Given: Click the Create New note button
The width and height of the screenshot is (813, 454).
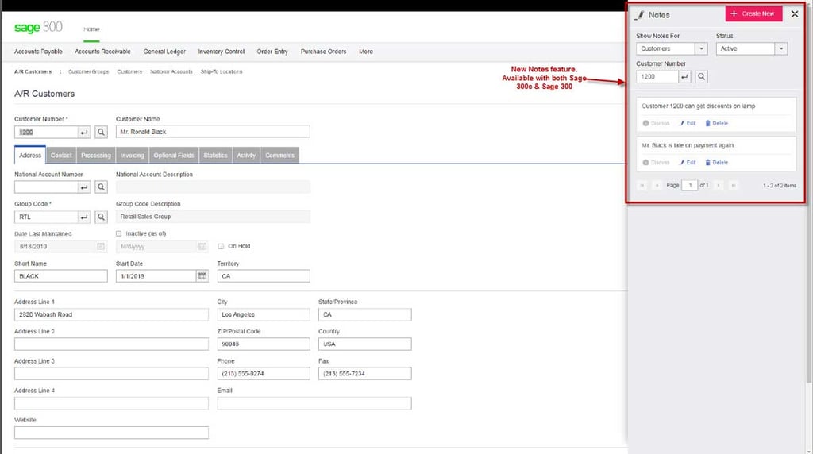Looking at the screenshot, I should click(x=753, y=14).
